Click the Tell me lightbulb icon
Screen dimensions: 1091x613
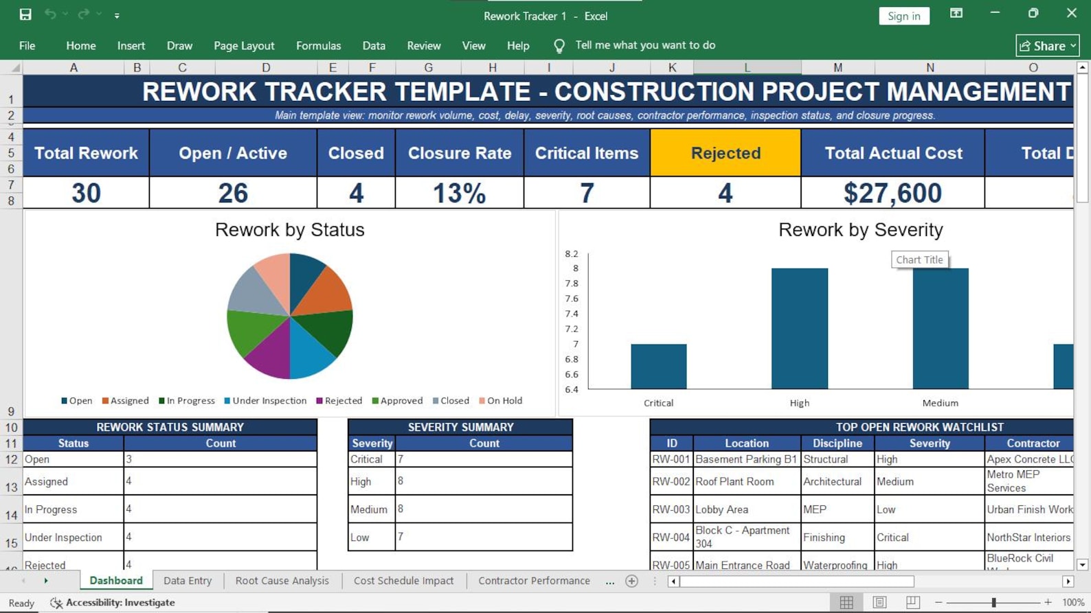[559, 46]
